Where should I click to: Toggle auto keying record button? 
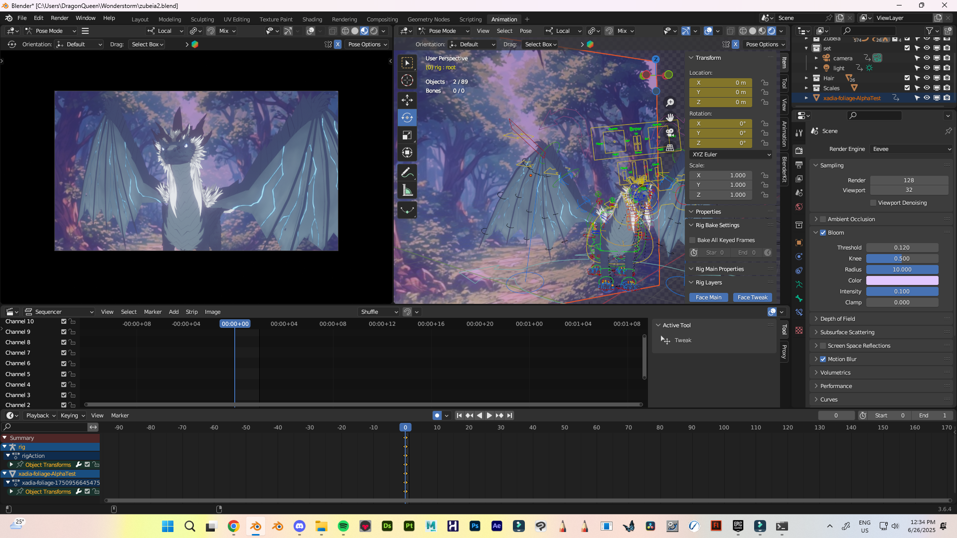tap(437, 415)
